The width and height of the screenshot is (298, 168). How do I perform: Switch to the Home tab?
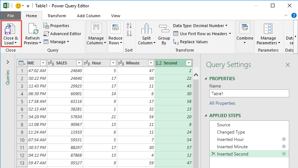coord(32,16)
